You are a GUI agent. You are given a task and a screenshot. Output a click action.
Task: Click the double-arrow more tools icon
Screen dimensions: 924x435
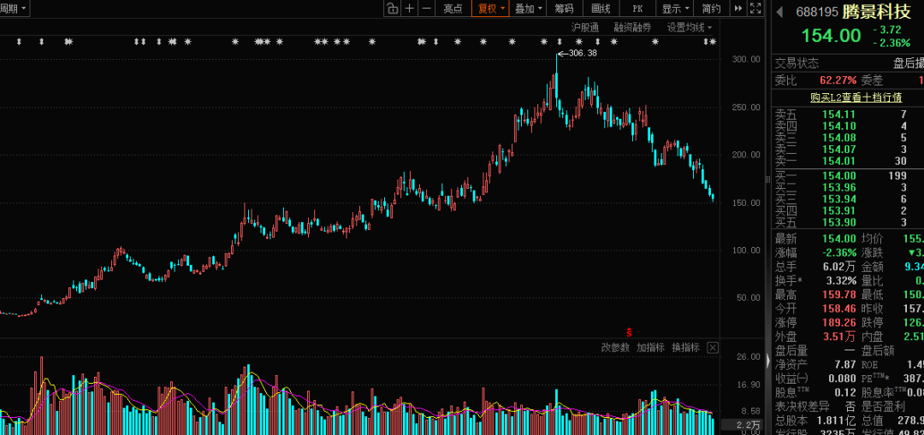[x=738, y=9]
